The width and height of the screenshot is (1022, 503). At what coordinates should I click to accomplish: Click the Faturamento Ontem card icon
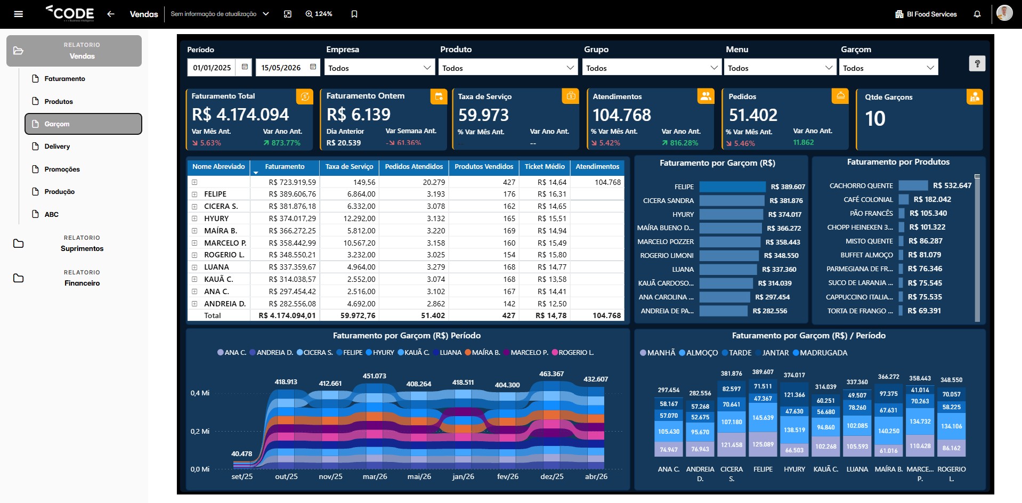[x=439, y=96]
